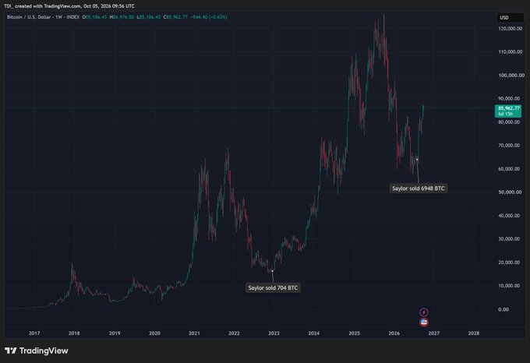
Task: Click the 120,000.00 price axis label
Action: (x=510, y=29)
